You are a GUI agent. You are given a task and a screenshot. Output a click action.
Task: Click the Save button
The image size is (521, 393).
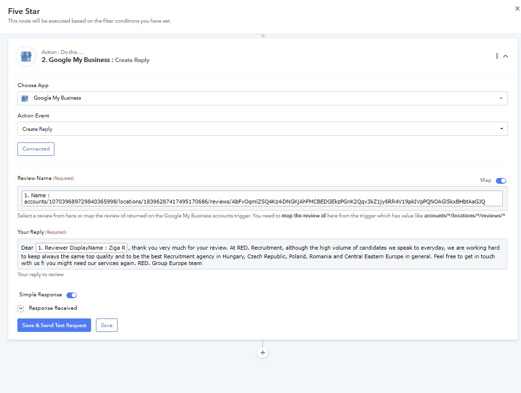107,325
